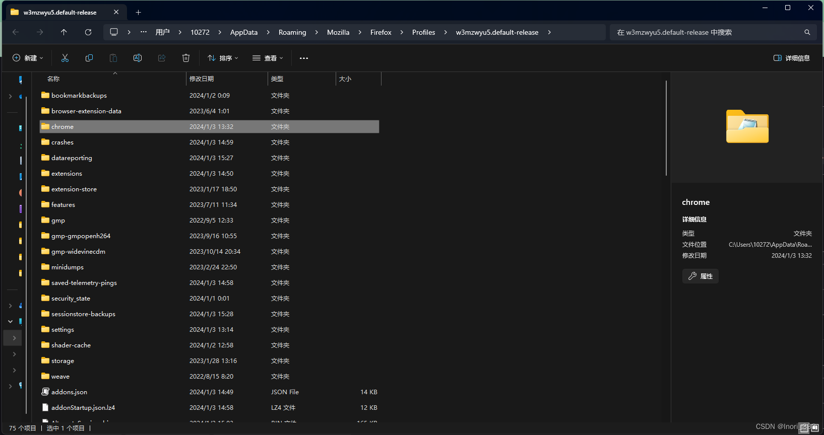Select the minidumps folder
824x435 pixels.
pyautogui.click(x=209, y=267)
